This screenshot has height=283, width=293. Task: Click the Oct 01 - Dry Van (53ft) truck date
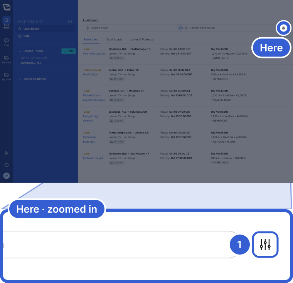click(34, 58)
